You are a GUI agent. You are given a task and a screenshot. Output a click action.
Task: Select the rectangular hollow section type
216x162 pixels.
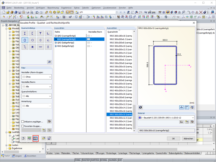pyautogui.click(x=25, y=40)
